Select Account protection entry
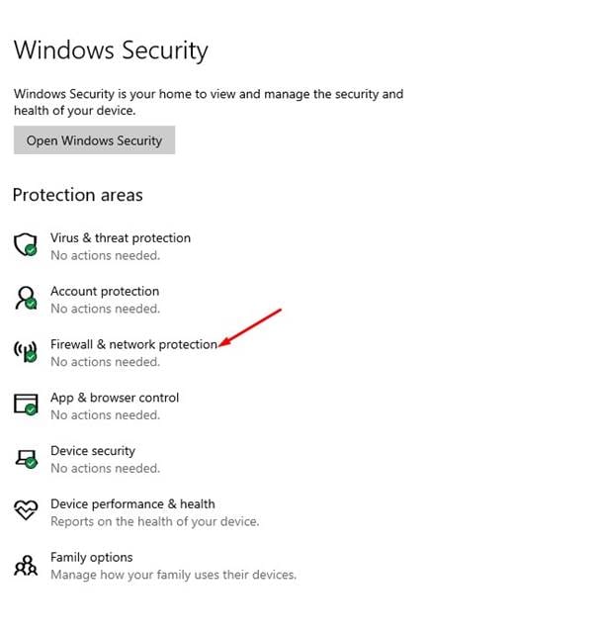 (105, 291)
